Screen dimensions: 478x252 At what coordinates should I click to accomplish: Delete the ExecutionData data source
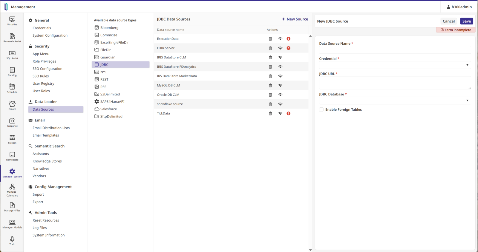pos(270,39)
